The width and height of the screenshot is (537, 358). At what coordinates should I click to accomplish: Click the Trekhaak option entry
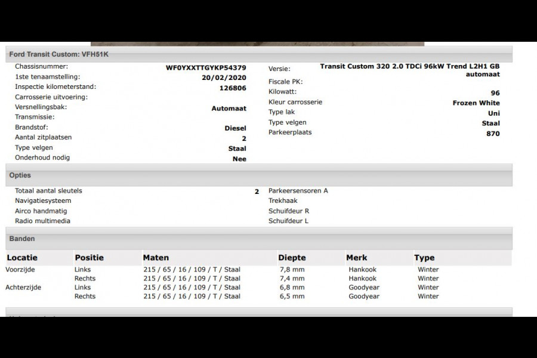pyautogui.click(x=283, y=201)
